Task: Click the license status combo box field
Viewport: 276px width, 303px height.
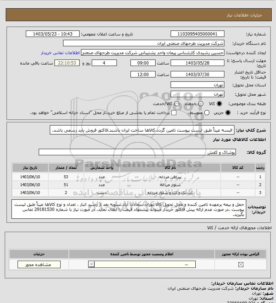Action: [x=142, y=264]
